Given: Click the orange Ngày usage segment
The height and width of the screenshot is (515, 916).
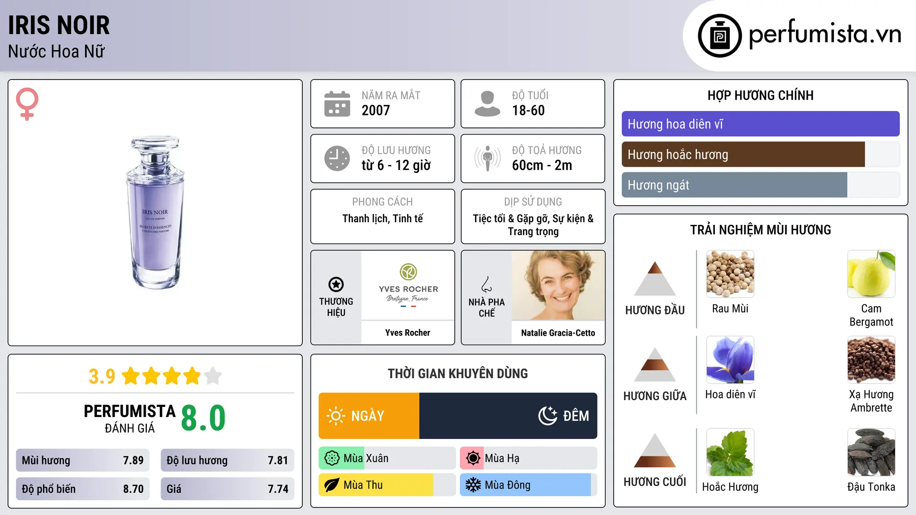Looking at the screenshot, I should [369, 416].
